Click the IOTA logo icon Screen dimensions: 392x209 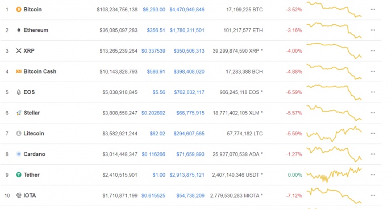(x=19, y=195)
